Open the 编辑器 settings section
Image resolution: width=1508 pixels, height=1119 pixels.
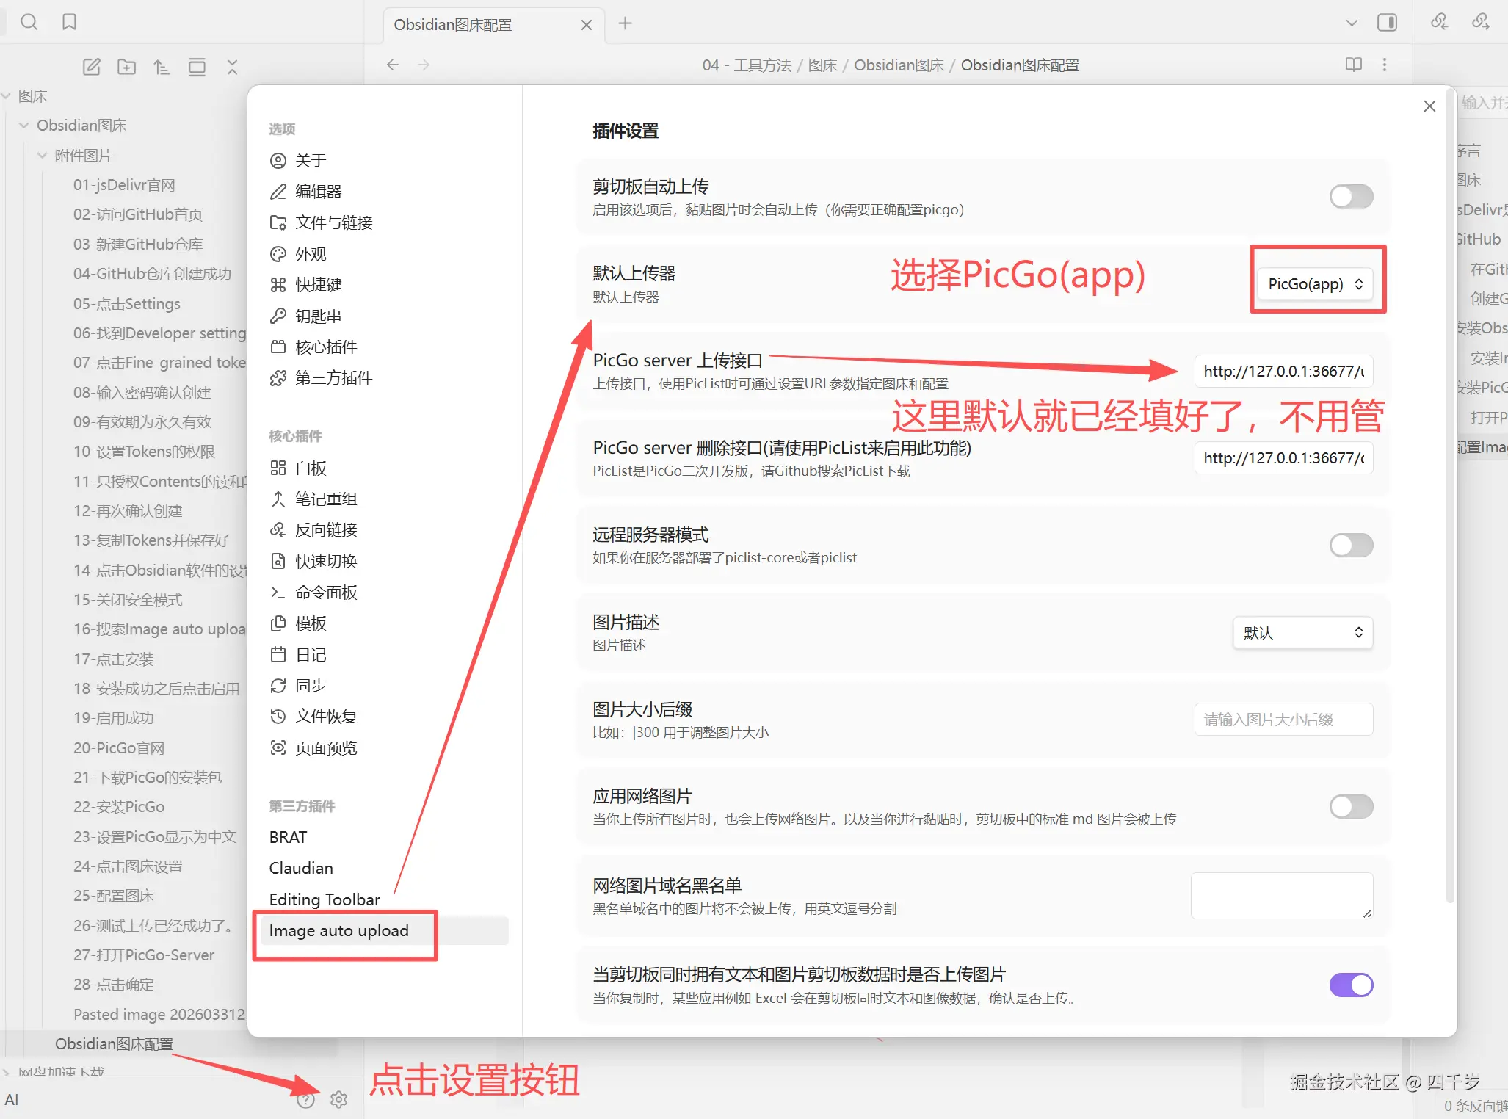click(x=319, y=192)
